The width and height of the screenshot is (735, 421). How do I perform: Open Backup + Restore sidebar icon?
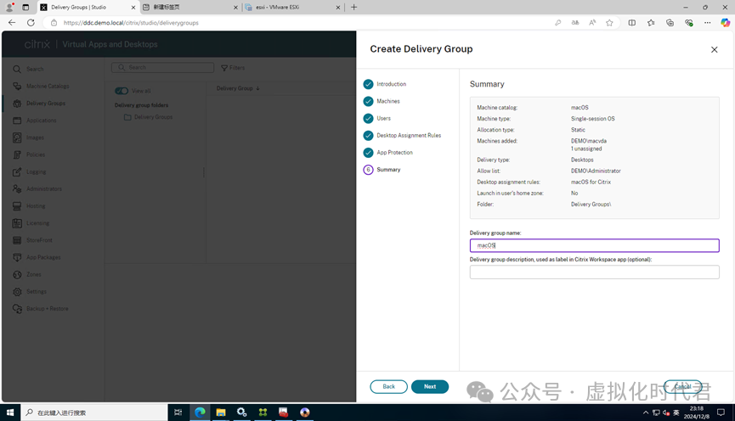(17, 309)
